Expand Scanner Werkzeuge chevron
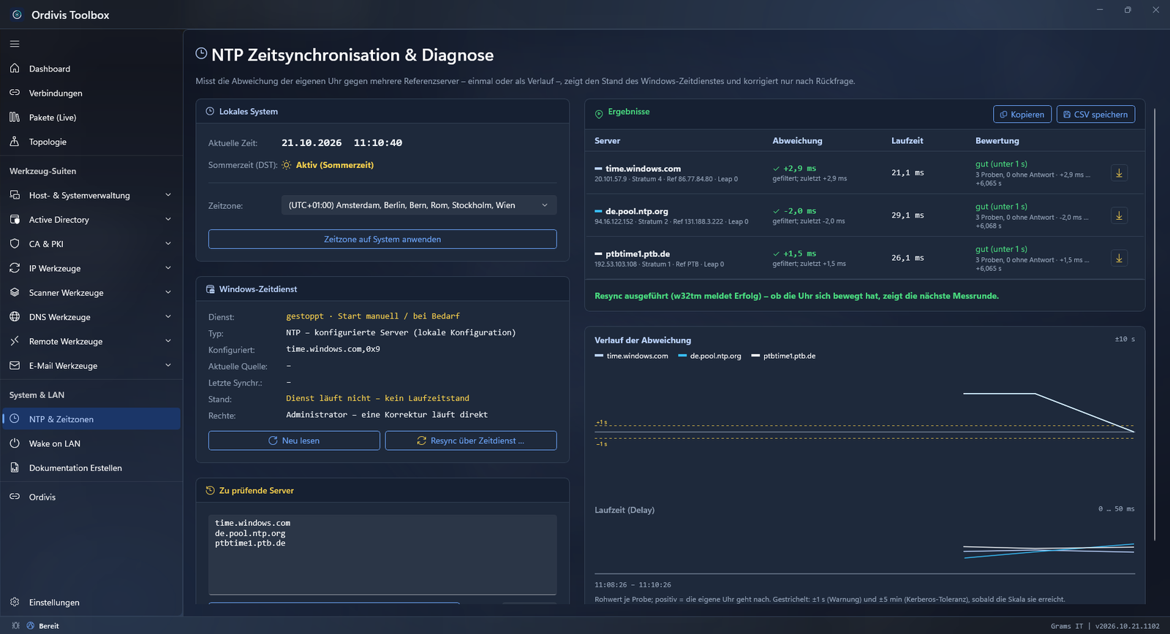 click(x=168, y=292)
